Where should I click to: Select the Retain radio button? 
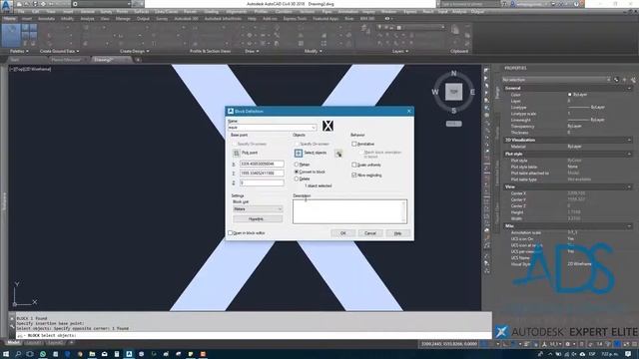[297, 165]
